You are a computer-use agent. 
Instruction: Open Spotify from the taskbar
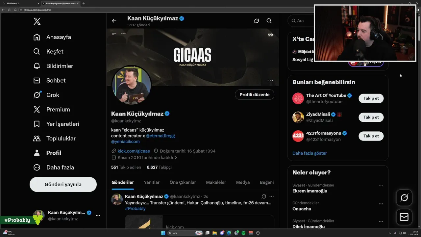(244, 233)
